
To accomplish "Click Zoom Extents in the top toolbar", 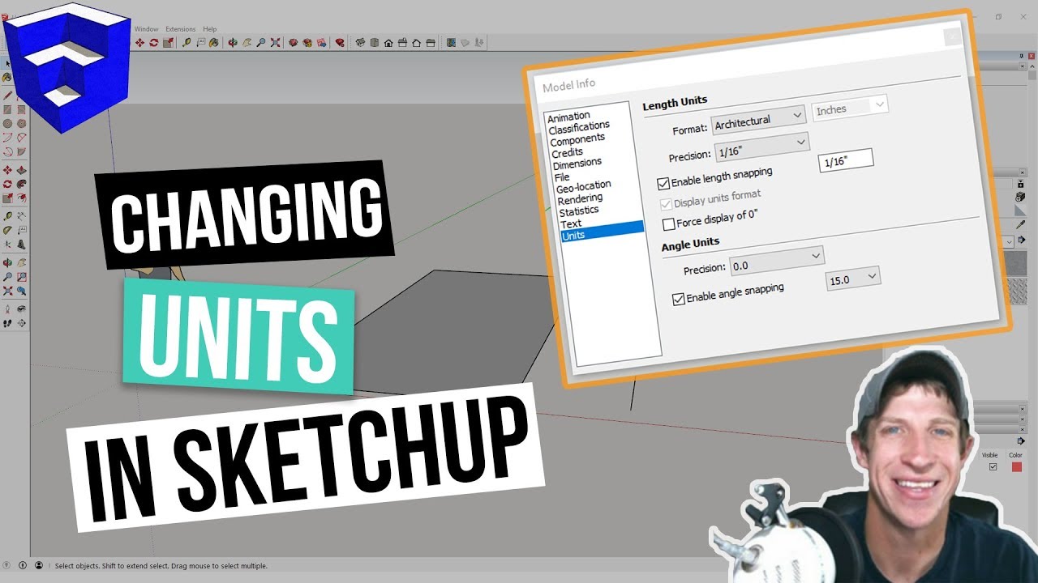I will click(275, 42).
